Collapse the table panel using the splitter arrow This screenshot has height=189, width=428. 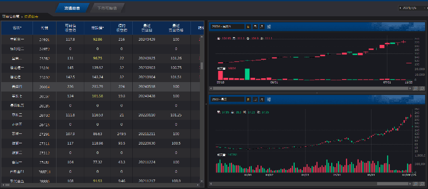[x=206, y=103]
